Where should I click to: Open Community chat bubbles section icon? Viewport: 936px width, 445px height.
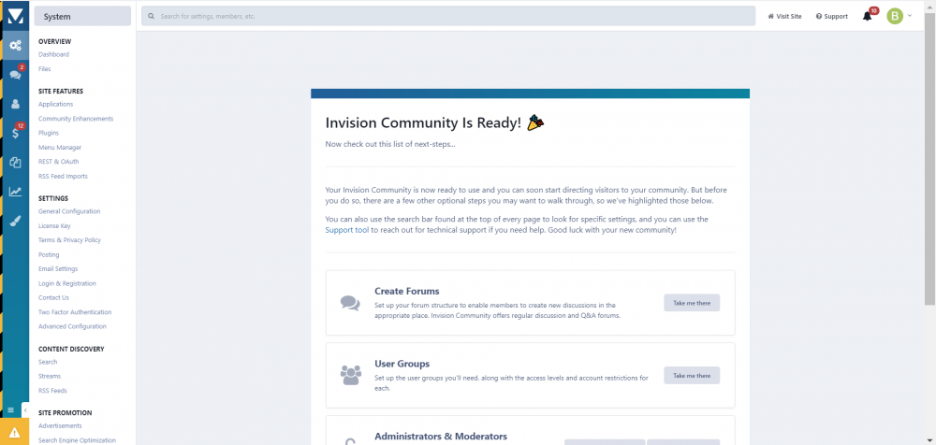point(16,75)
